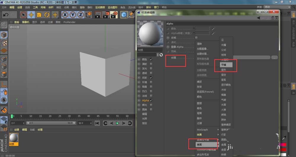Check the 反相 invert checkbox
This screenshot has height=157, width=296.
[x=196, y=38]
